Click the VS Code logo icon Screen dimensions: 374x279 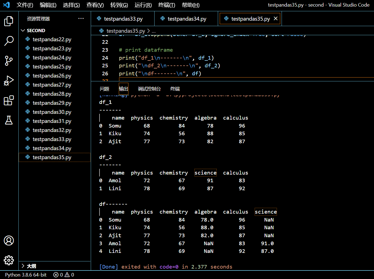[x=6, y=5]
